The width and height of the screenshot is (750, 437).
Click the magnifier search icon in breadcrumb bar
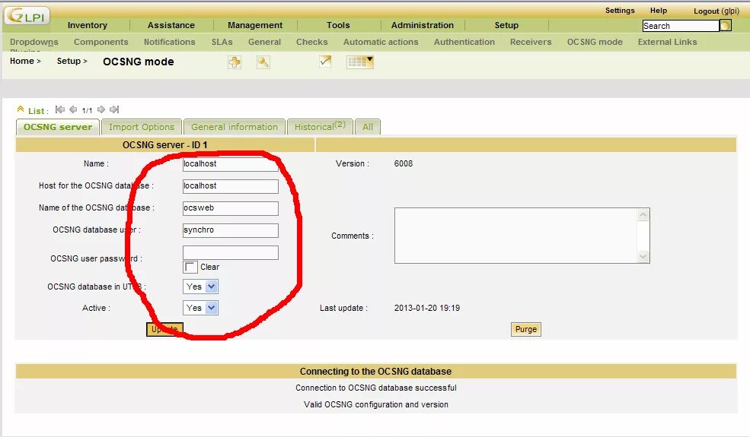click(263, 62)
